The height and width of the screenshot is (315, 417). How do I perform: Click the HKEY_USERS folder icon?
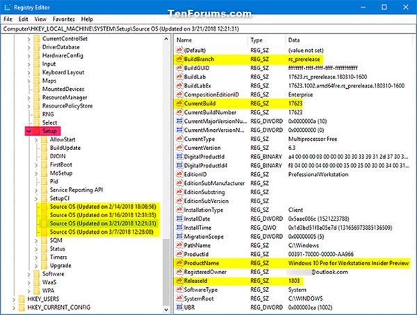[x=22, y=299]
